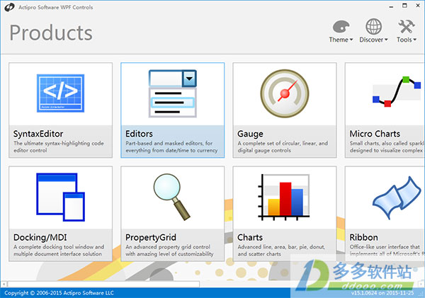Click the Products page heading
Screen dimensions: 425x298
tap(51, 33)
